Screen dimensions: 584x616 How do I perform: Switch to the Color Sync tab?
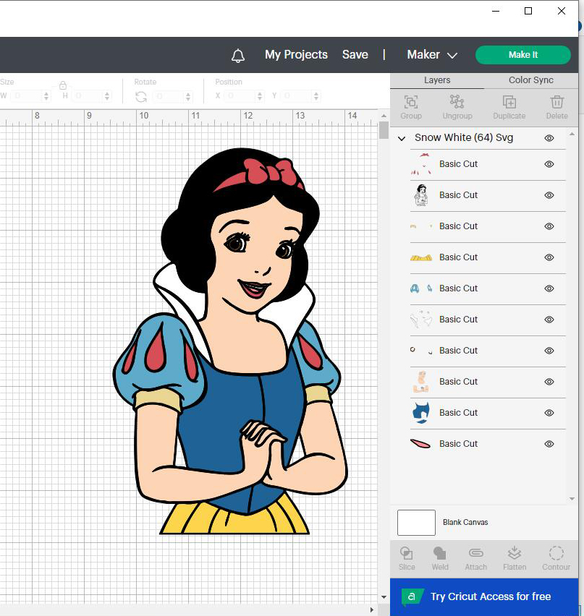pos(531,80)
